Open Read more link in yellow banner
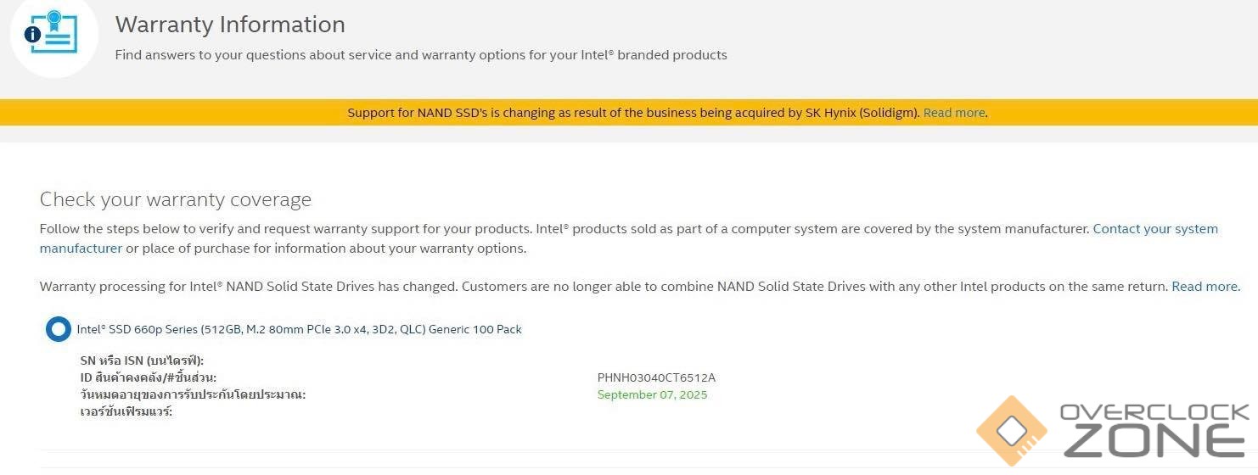Screen dimensions: 1258x475 coord(954,113)
